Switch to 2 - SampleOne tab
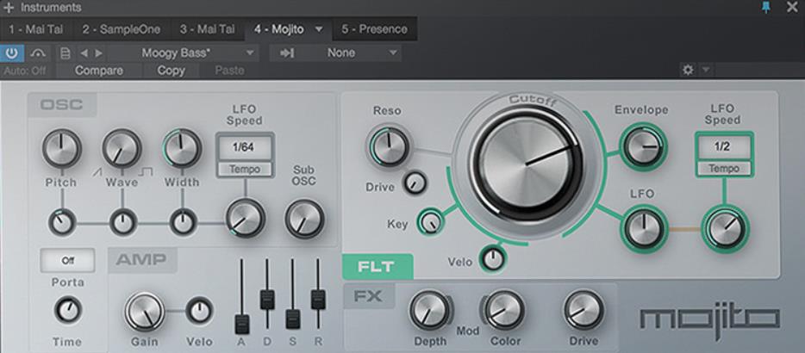Image resolution: width=805 pixels, height=353 pixels. pos(122,29)
